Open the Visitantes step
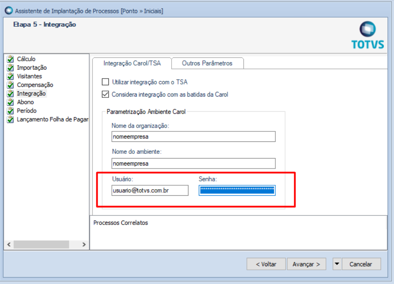Image resolution: width=394 pixels, height=284 pixels. (x=29, y=76)
